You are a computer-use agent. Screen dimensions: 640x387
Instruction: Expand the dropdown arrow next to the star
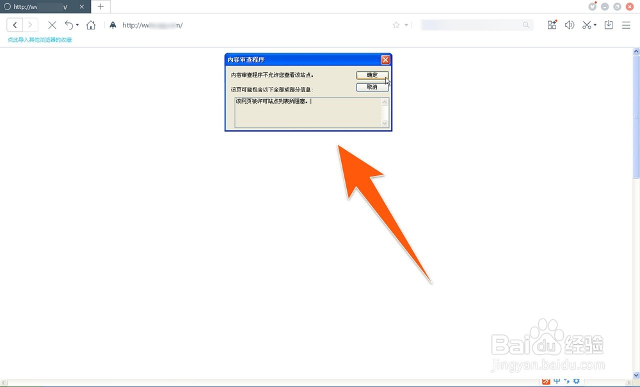click(x=406, y=26)
